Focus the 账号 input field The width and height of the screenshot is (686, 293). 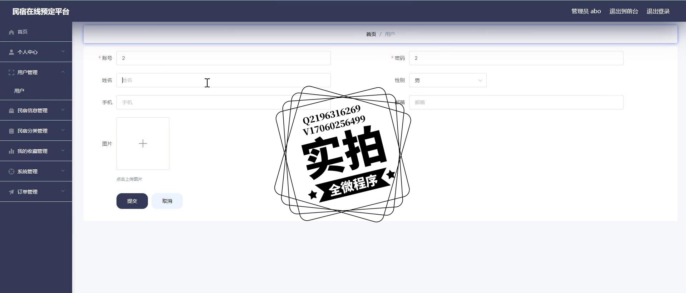pos(224,58)
